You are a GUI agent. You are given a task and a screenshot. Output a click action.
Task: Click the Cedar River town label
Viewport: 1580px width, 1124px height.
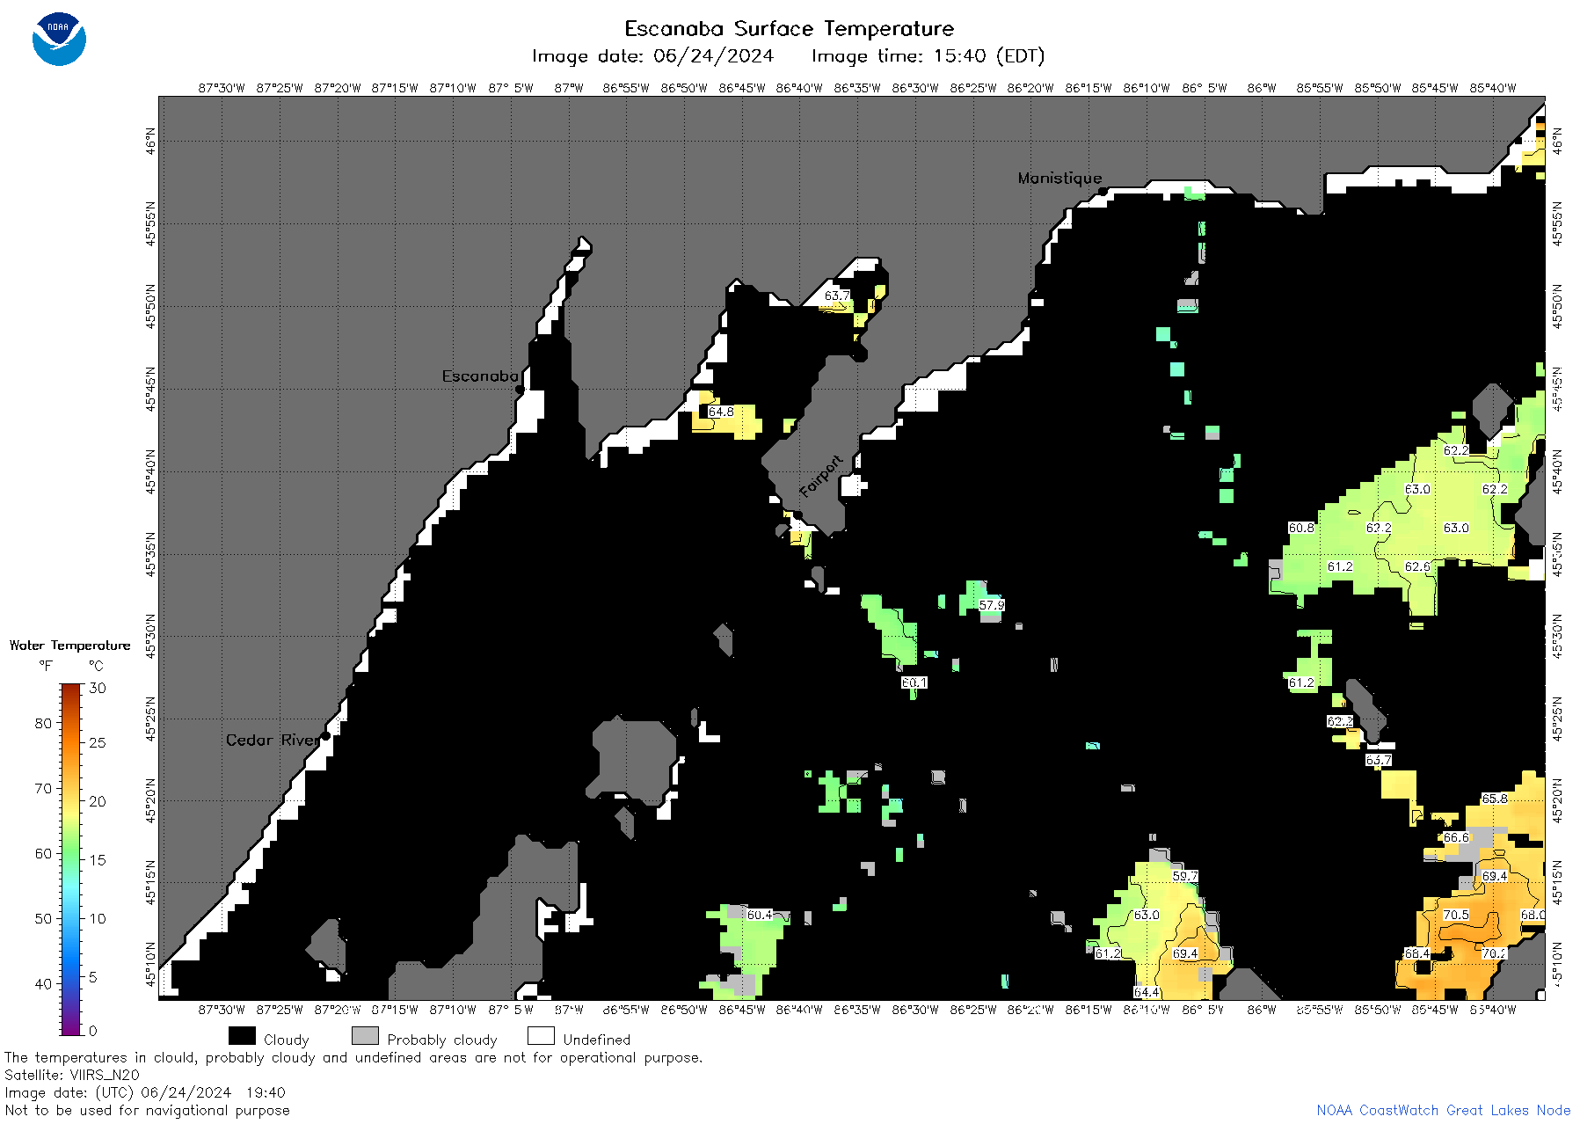click(273, 740)
